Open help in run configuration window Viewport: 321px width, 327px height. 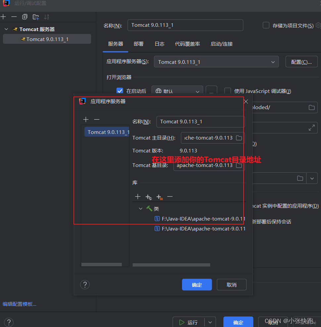[x=9, y=322]
